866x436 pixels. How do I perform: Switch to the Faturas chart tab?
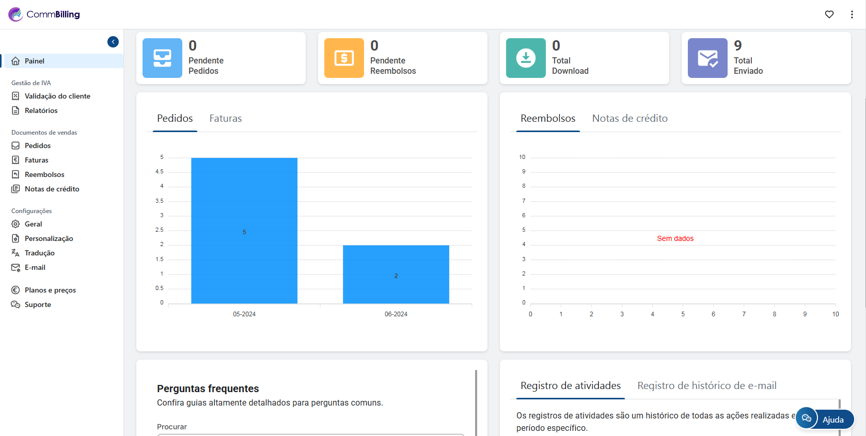pyautogui.click(x=225, y=119)
